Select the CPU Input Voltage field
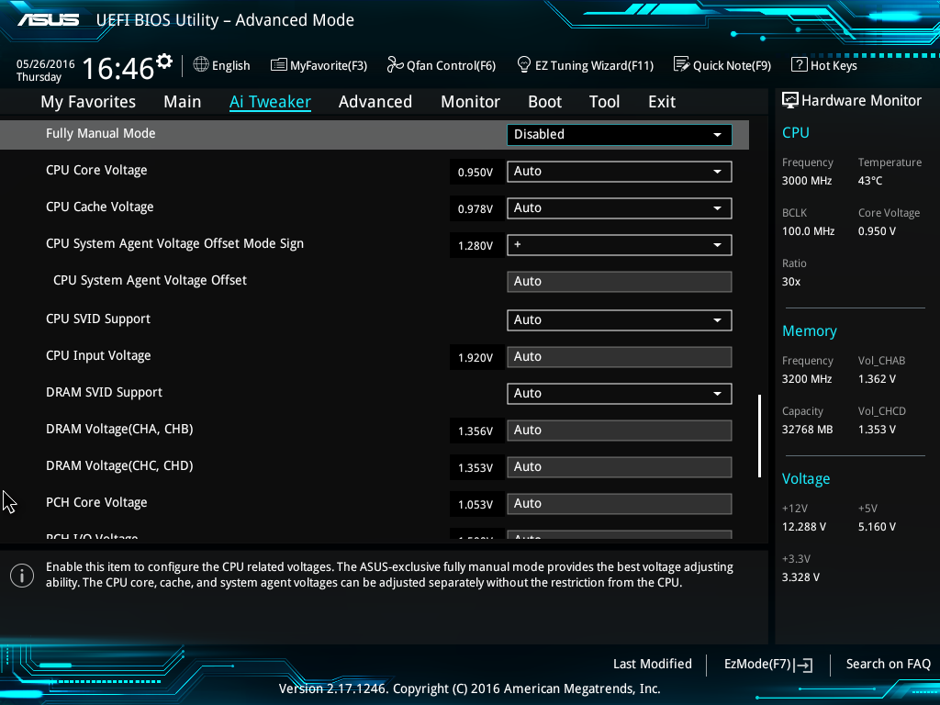Viewport: 940px width, 705px height. pyautogui.click(x=620, y=357)
